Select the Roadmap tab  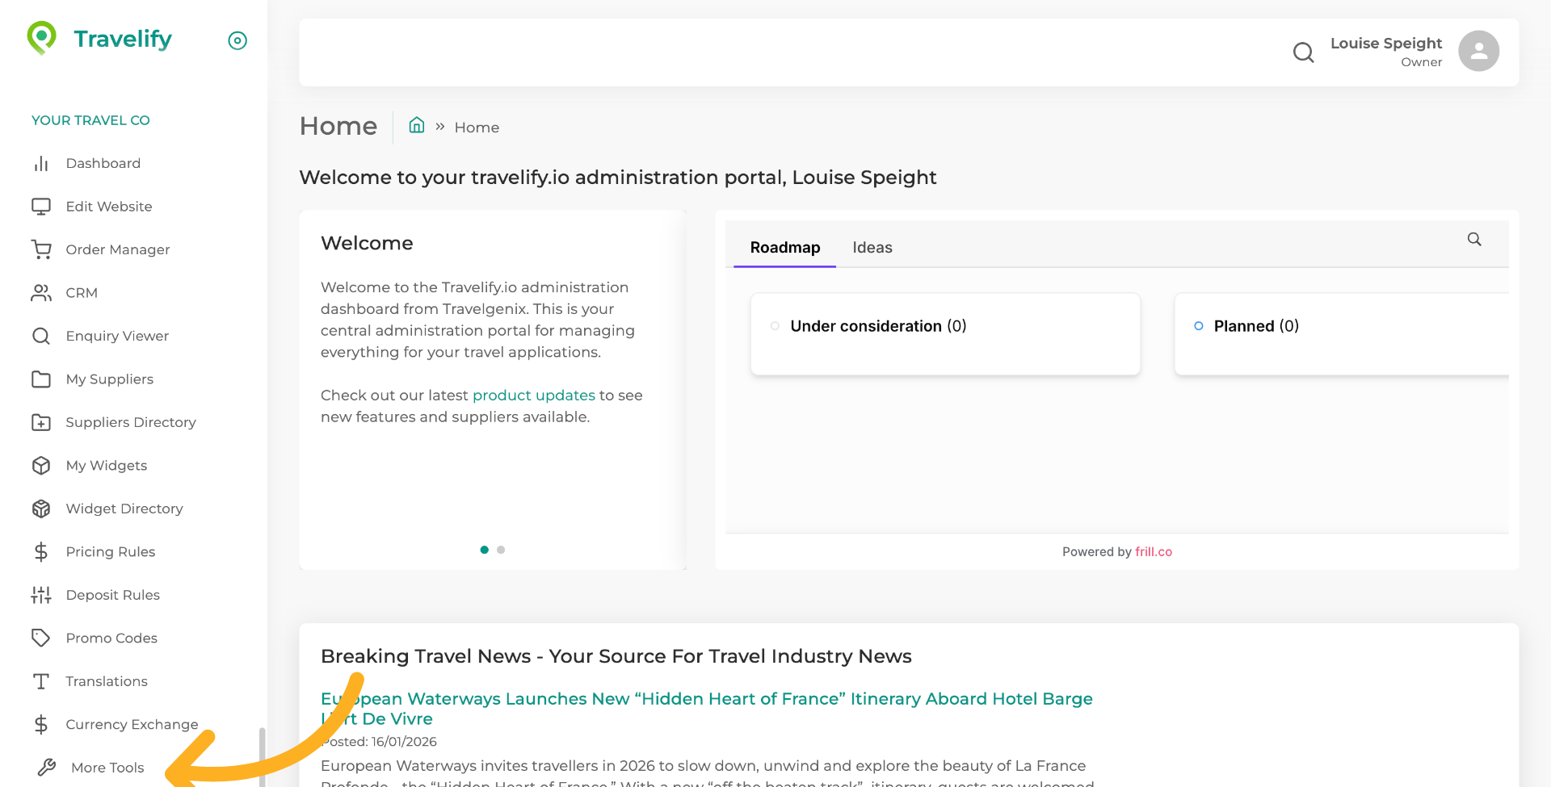(x=784, y=248)
